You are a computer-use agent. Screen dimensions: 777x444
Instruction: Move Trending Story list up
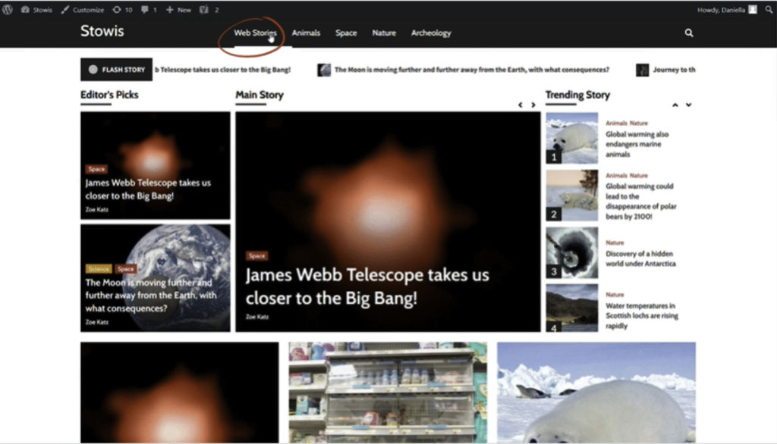[675, 105]
